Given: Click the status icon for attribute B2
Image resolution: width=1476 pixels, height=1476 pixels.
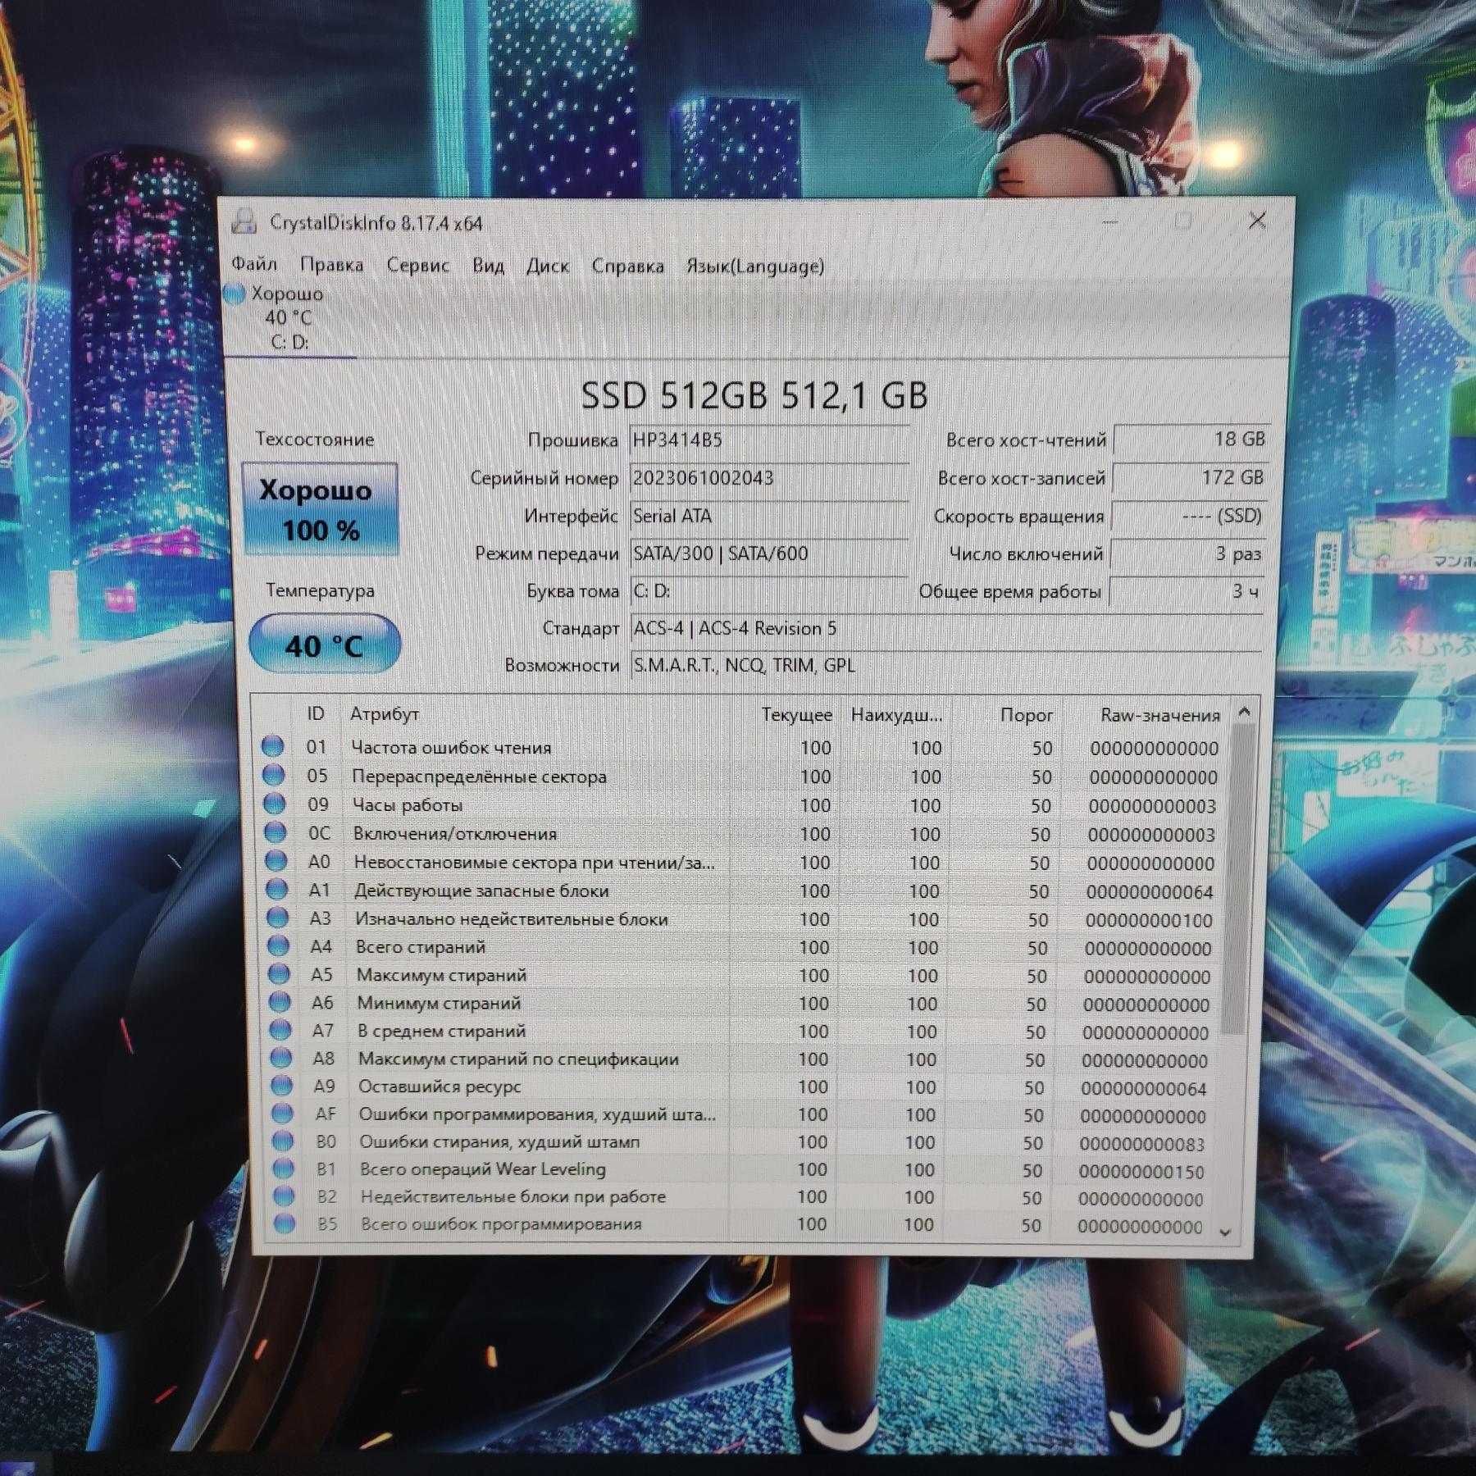Looking at the screenshot, I should point(284,1196).
